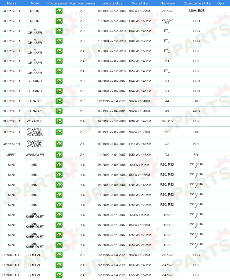Image resolution: width=230 pixels, height=280 pixels.
Task: Click the date range 06.1996 -> 04.2001
Action: 112,111
